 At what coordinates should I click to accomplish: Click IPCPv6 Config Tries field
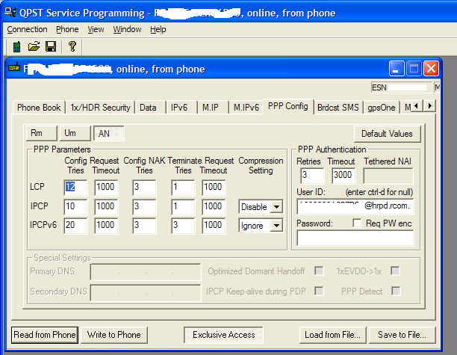[x=75, y=226]
